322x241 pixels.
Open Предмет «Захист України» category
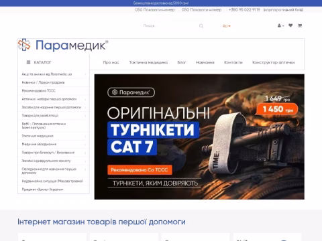coord(42,189)
